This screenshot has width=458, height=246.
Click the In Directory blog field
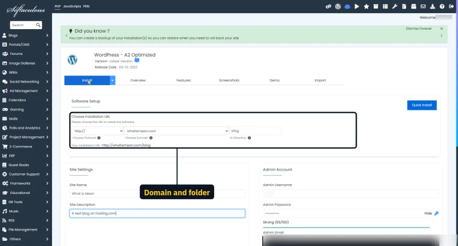255,131
